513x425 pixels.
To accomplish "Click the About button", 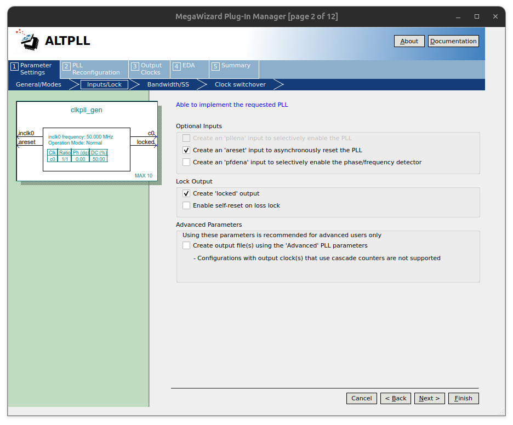I will click(409, 41).
